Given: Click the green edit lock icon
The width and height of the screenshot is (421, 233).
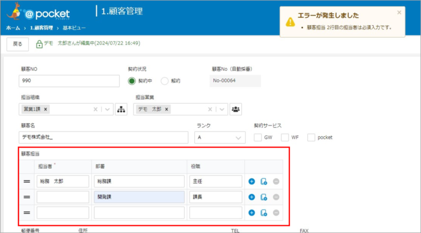Looking at the screenshot, I should 39,44.
